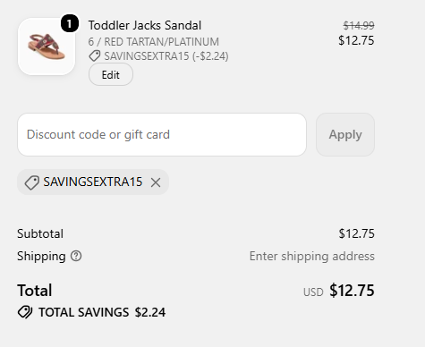The height and width of the screenshot is (347, 425).
Task: Click the discounted $12.75 item price
Action: 356,40
